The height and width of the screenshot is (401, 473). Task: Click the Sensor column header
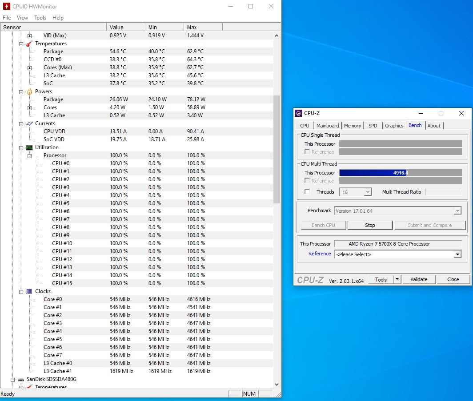point(53,27)
